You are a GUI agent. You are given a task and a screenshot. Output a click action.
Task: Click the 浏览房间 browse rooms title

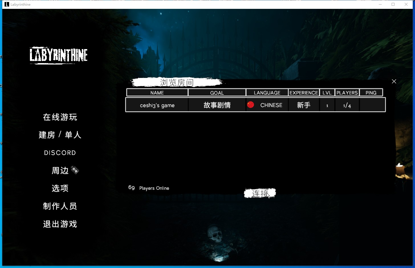[177, 82]
